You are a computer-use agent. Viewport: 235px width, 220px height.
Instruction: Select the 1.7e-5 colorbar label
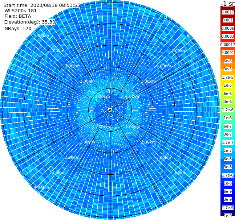click(228, 77)
